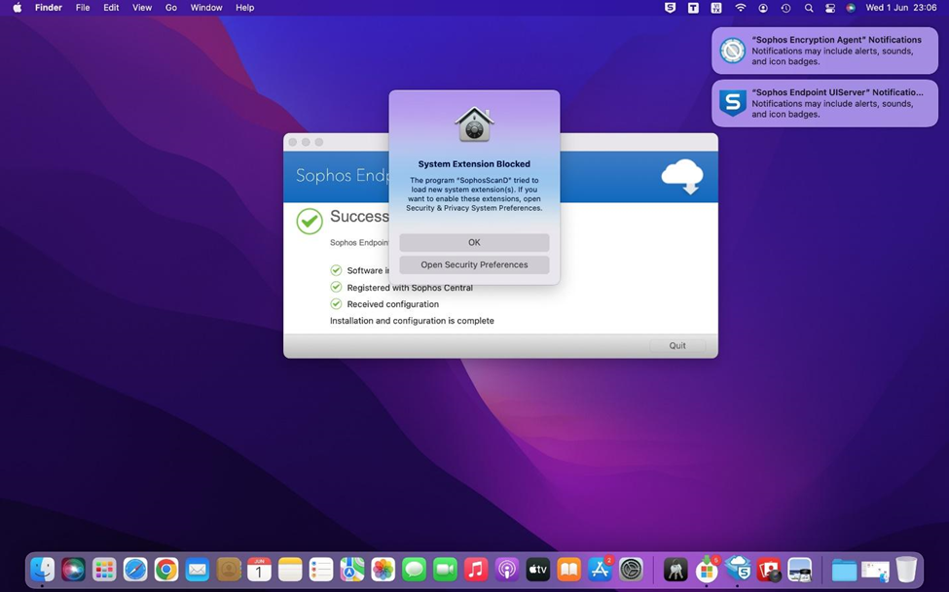The width and height of the screenshot is (949, 592).
Task: Open Preview from the Dock
Action: point(799,570)
